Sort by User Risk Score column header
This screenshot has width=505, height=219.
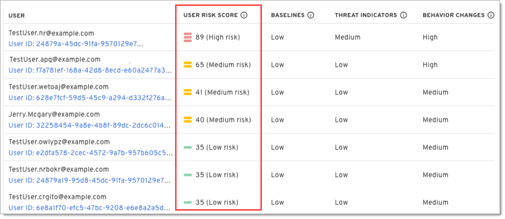pos(211,15)
